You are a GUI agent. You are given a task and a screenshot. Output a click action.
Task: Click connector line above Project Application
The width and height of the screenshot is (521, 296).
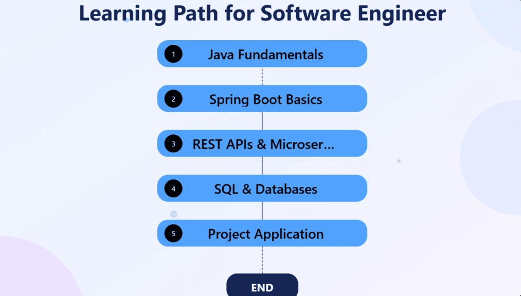click(262, 211)
